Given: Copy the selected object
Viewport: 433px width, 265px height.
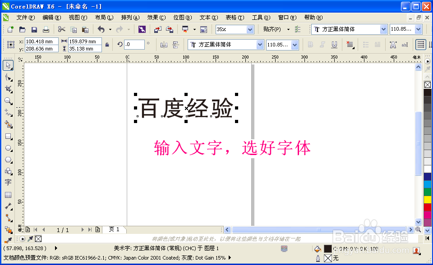Looking at the screenshot, I should [74, 29].
